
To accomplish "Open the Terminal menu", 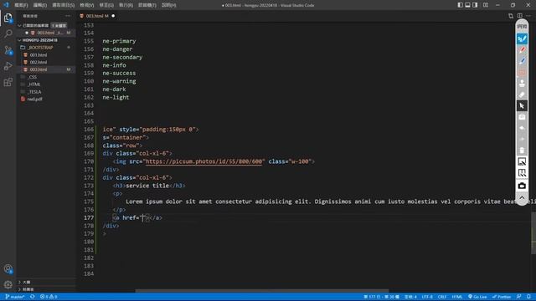I will click(x=147, y=5).
